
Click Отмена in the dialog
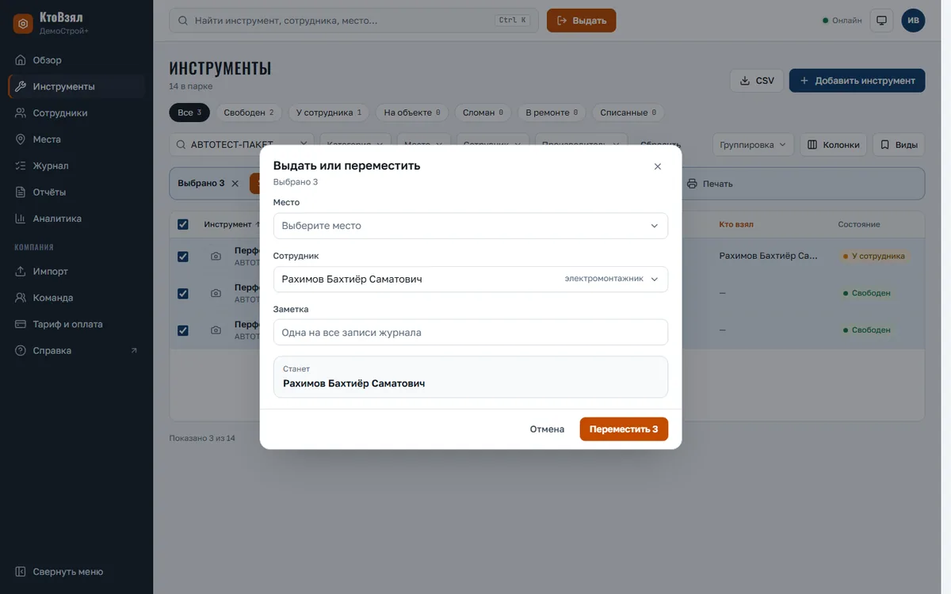click(x=547, y=429)
